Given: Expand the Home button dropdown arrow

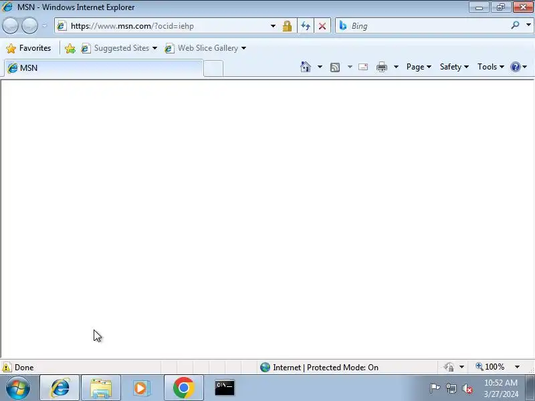Looking at the screenshot, I should tap(320, 67).
